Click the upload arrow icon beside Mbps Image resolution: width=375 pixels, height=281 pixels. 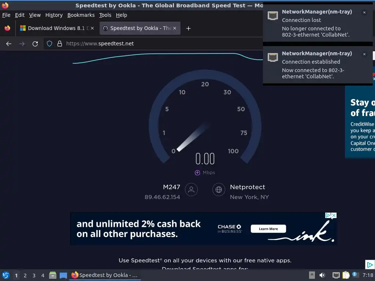[197, 173]
